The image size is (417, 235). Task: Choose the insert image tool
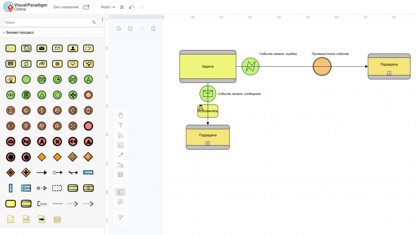[x=121, y=145]
